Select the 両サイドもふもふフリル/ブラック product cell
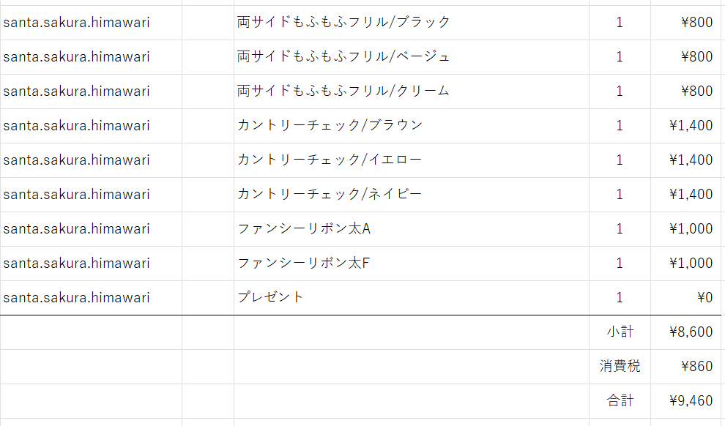Image resolution: width=725 pixels, height=426 pixels. tap(344, 22)
